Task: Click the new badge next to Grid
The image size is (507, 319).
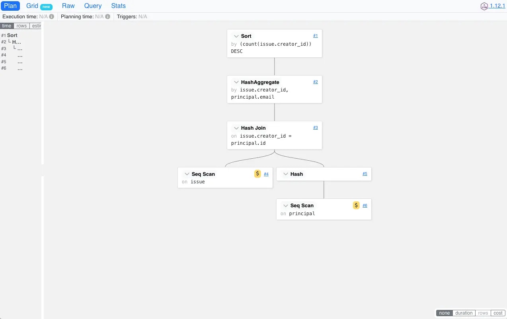Action: pos(46,6)
